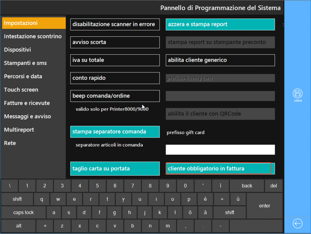Tap the number 0 key
This screenshot has width=311, height=234.
click(185, 186)
